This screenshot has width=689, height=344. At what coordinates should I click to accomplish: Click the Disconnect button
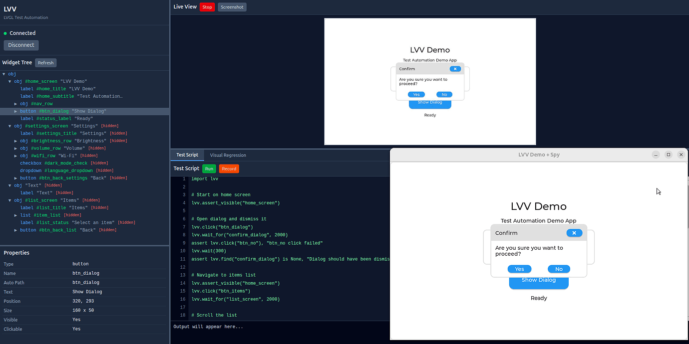(x=21, y=45)
